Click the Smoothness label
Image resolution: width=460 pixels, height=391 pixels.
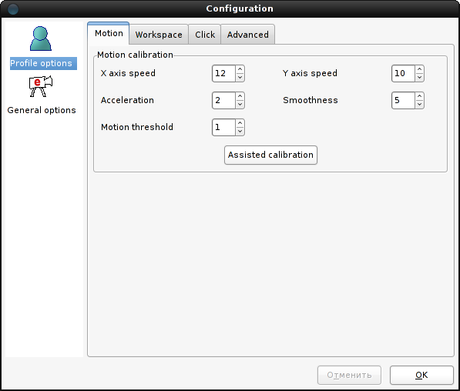311,100
